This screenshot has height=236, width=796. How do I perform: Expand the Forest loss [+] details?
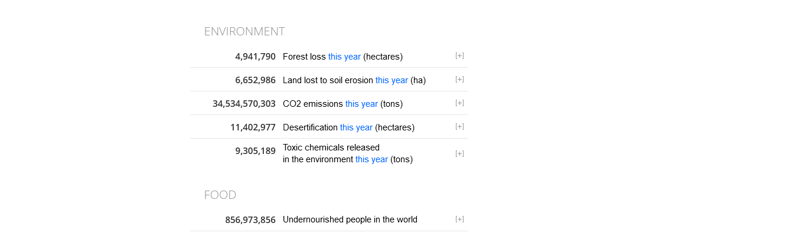pyautogui.click(x=459, y=56)
